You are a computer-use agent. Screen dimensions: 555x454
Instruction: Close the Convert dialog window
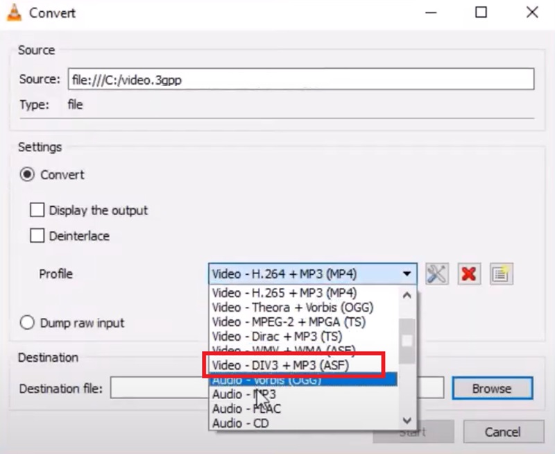(532, 12)
